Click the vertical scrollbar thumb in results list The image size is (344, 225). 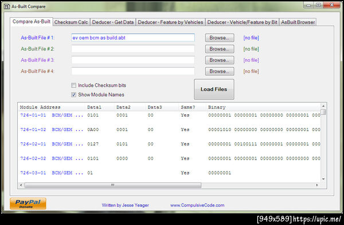tap(323, 112)
